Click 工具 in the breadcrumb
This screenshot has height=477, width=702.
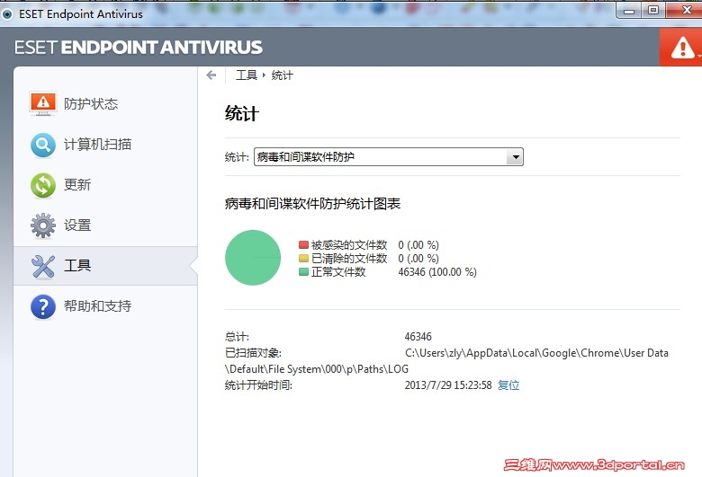coord(247,75)
